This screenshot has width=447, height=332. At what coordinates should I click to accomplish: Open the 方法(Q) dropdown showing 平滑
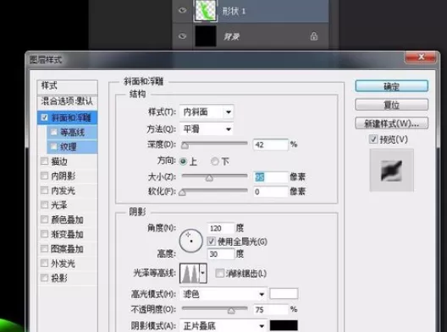207,129
